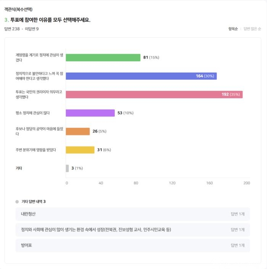Screen dimensions: 267x269
Task: Click the 주변 분위기에 영향을 받았다 label
Action: (35, 150)
